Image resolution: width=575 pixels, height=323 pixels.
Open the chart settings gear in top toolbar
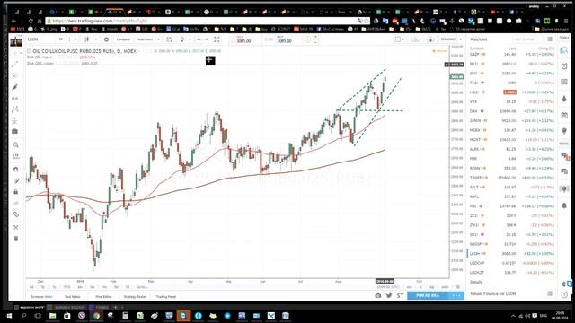click(x=106, y=39)
